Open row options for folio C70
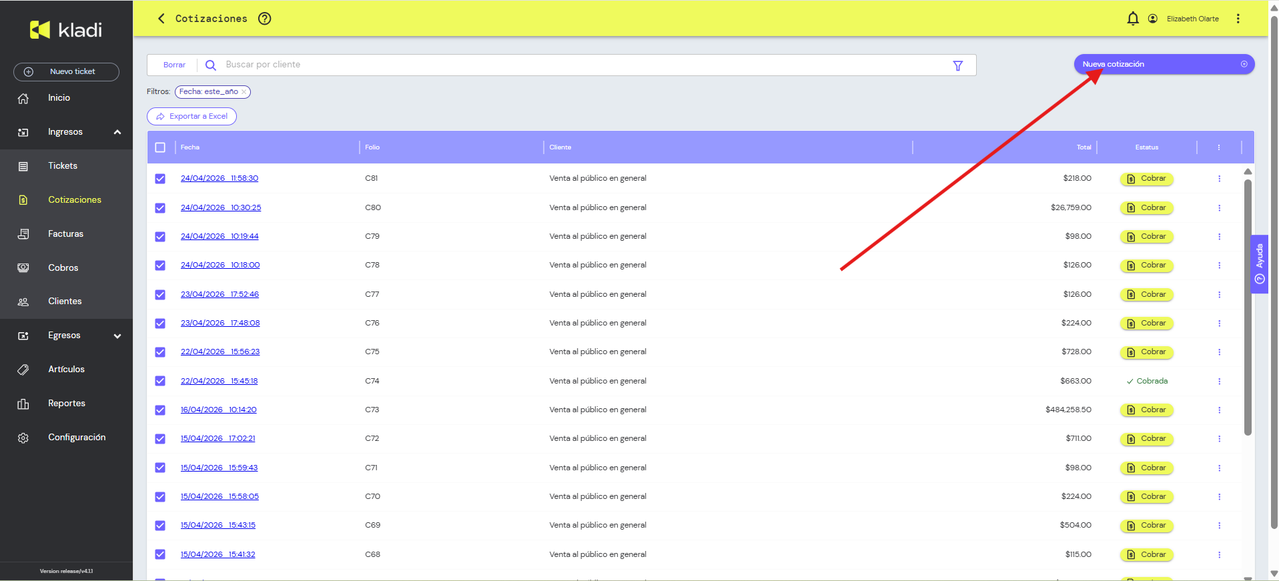The image size is (1279, 581). [x=1219, y=497]
